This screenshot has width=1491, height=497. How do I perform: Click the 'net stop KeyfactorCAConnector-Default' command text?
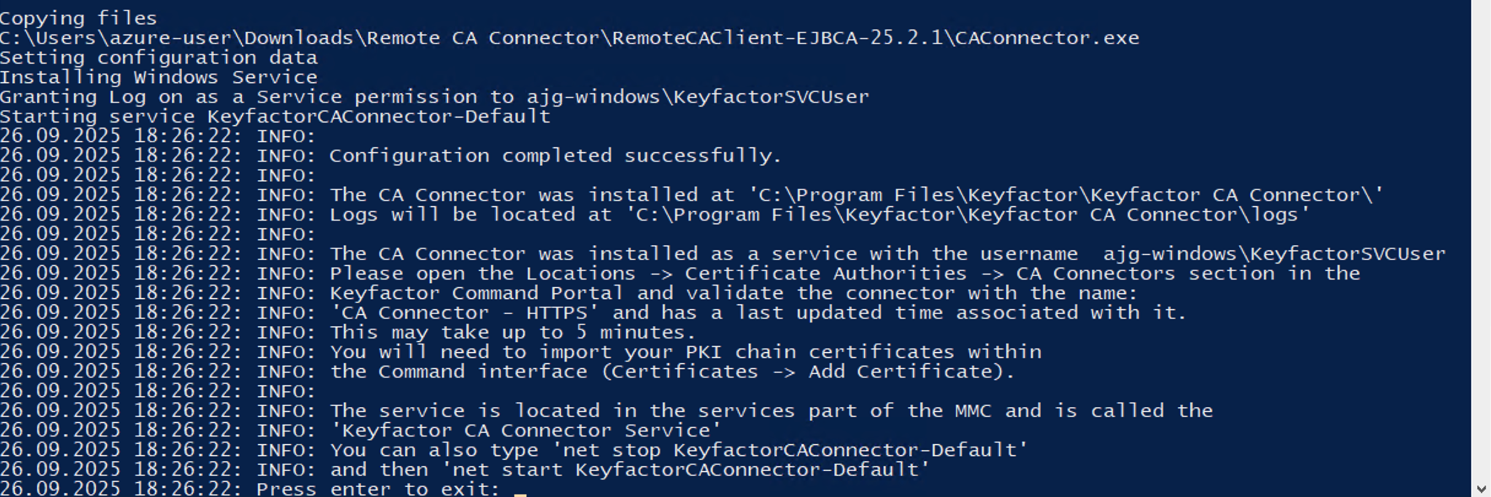point(789,450)
